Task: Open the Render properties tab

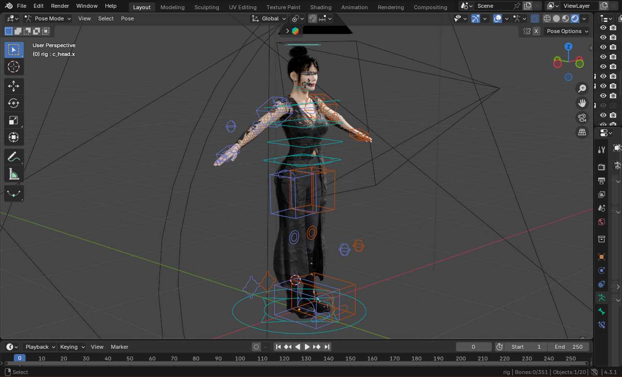Action: pyautogui.click(x=602, y=167)
